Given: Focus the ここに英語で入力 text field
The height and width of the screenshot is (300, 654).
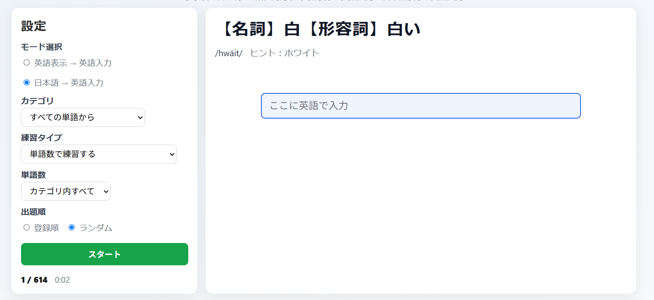Looking at the screenshot, I should point(421,106).
